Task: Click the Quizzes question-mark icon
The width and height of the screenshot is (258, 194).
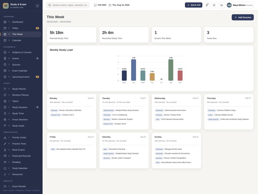Action: (x=5, y=65)
